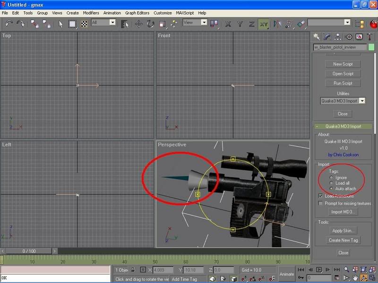Click the Go to End playback button
The width and height of the screenshot is (378, 283).
coord(337,269)
